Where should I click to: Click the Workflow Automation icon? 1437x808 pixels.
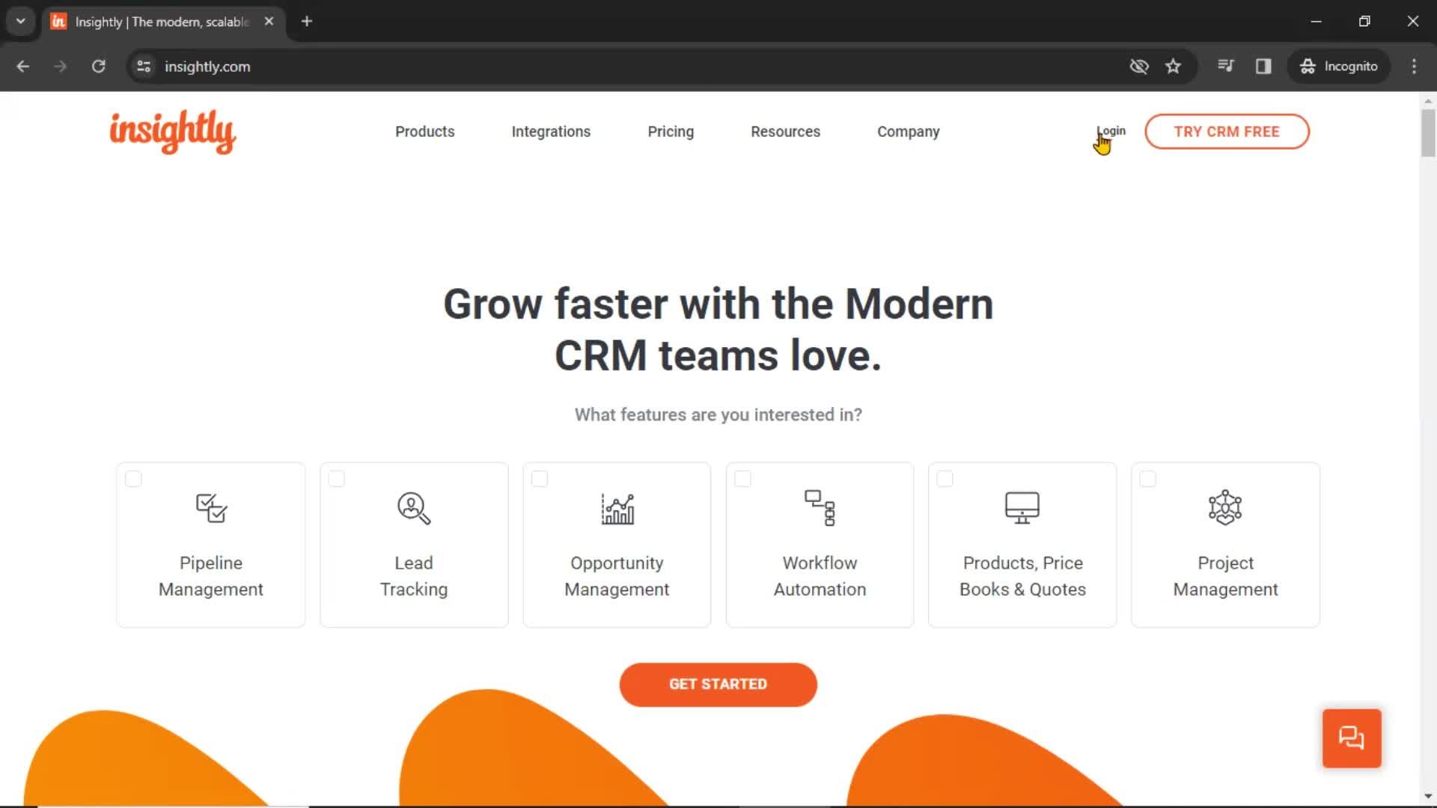coord(820,507)
